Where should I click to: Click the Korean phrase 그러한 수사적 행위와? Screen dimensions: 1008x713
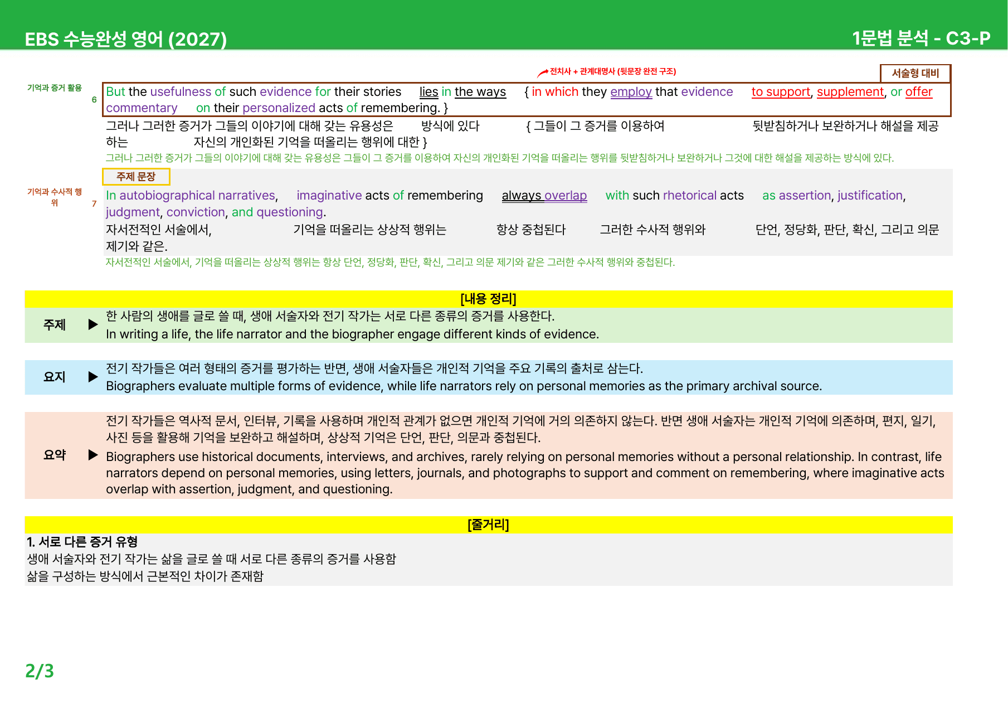[x=652, y=230]
